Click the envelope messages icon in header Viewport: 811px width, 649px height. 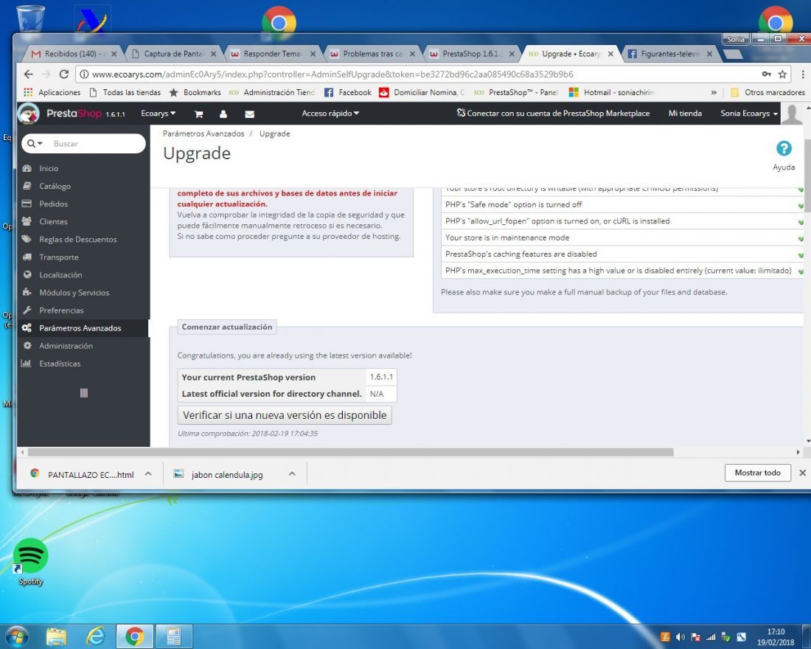click(249, 114)
